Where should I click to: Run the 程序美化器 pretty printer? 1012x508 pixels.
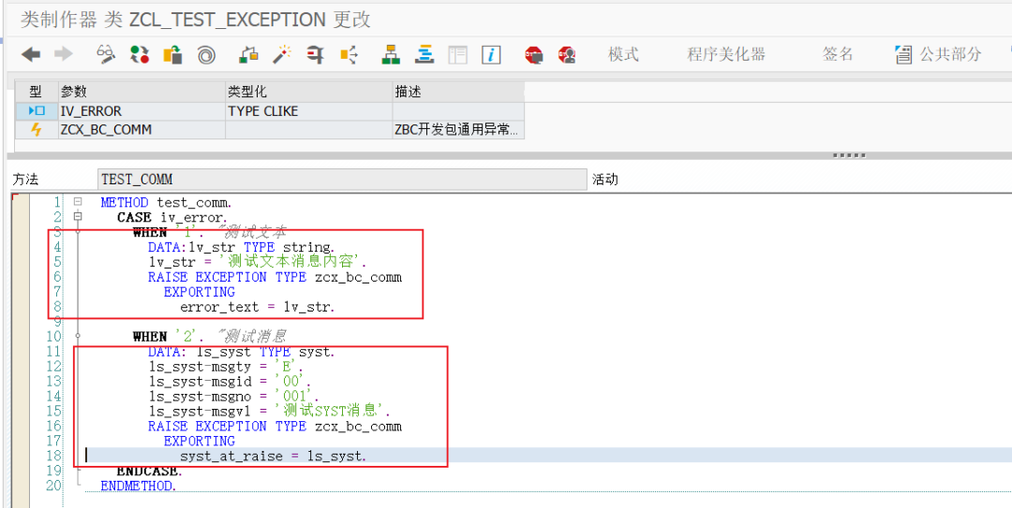click(x=726, y=55)
